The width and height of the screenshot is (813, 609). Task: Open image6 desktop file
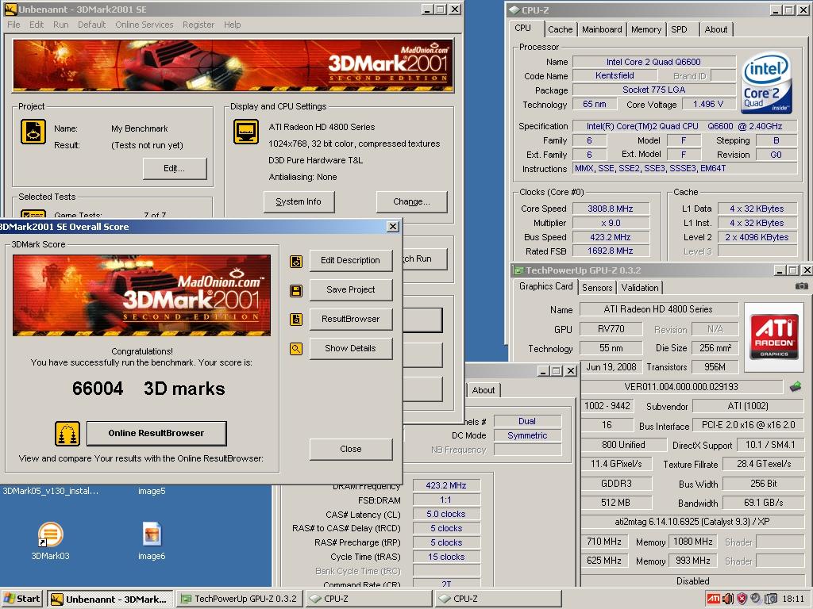[x=152, y=541]
